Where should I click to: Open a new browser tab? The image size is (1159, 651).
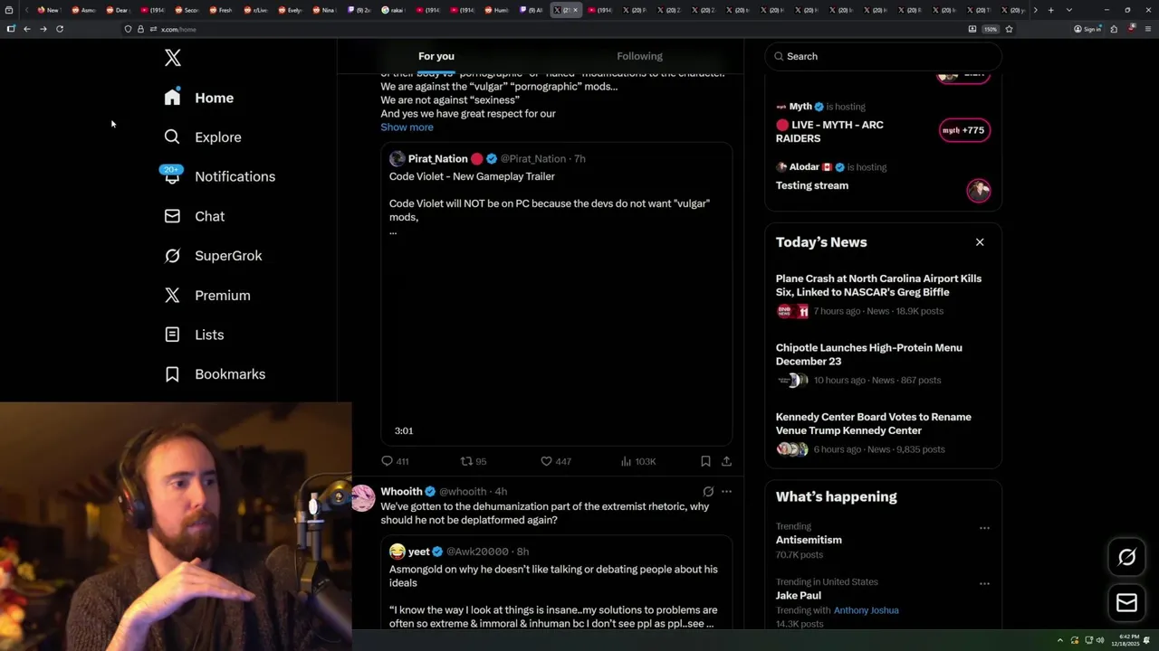pyautogui.click(x=1050, y=10)
